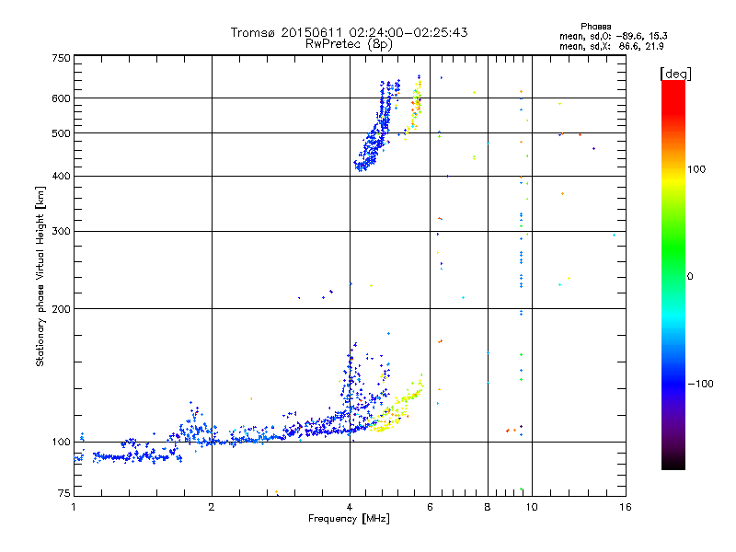This screenshot has height=552, width=736.
Task: Click the 200 km y-axis tick label
Action: (61, 309)
